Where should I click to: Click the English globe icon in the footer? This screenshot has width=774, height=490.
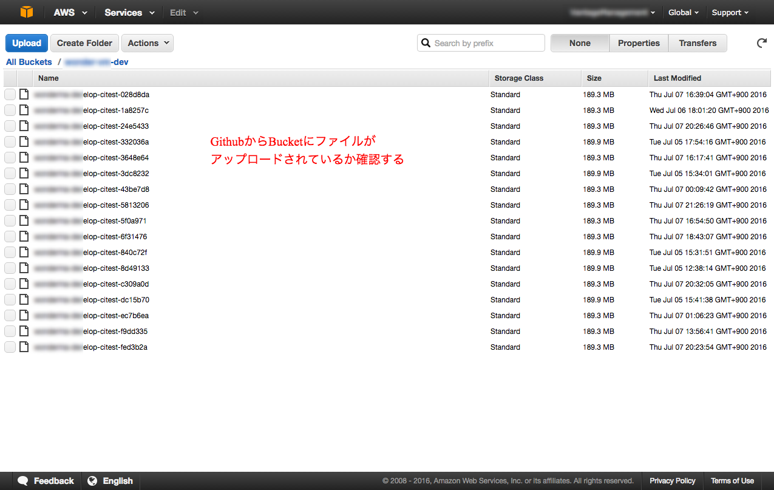coord(92,480)
